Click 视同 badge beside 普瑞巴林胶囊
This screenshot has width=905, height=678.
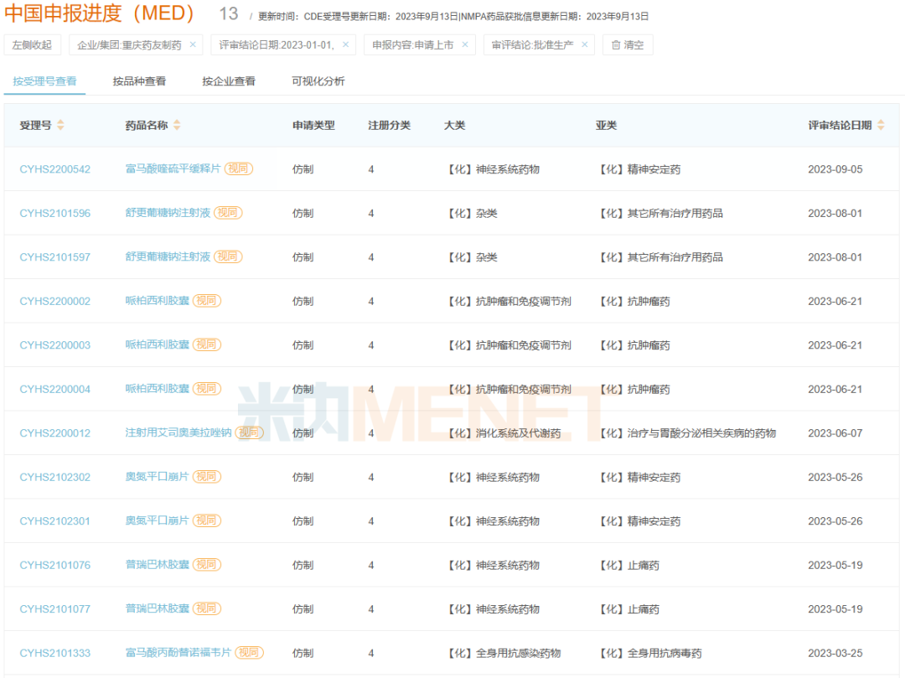[x=207, y=564]
